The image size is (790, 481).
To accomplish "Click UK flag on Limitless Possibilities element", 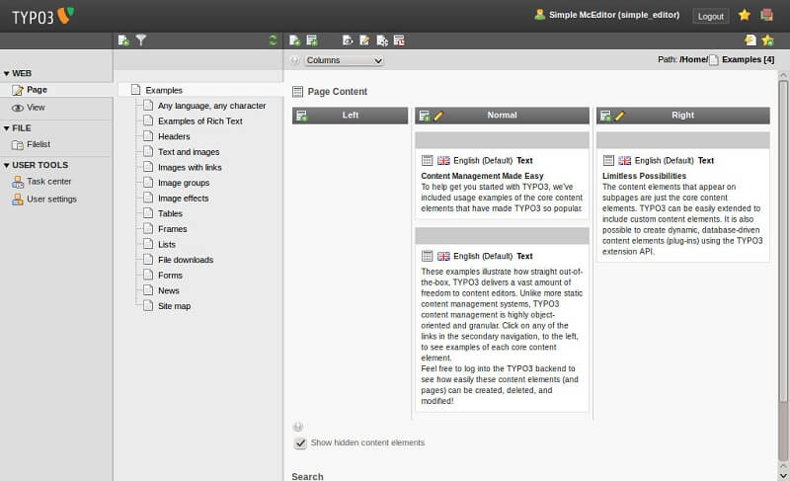I will [x=624, y=161].
